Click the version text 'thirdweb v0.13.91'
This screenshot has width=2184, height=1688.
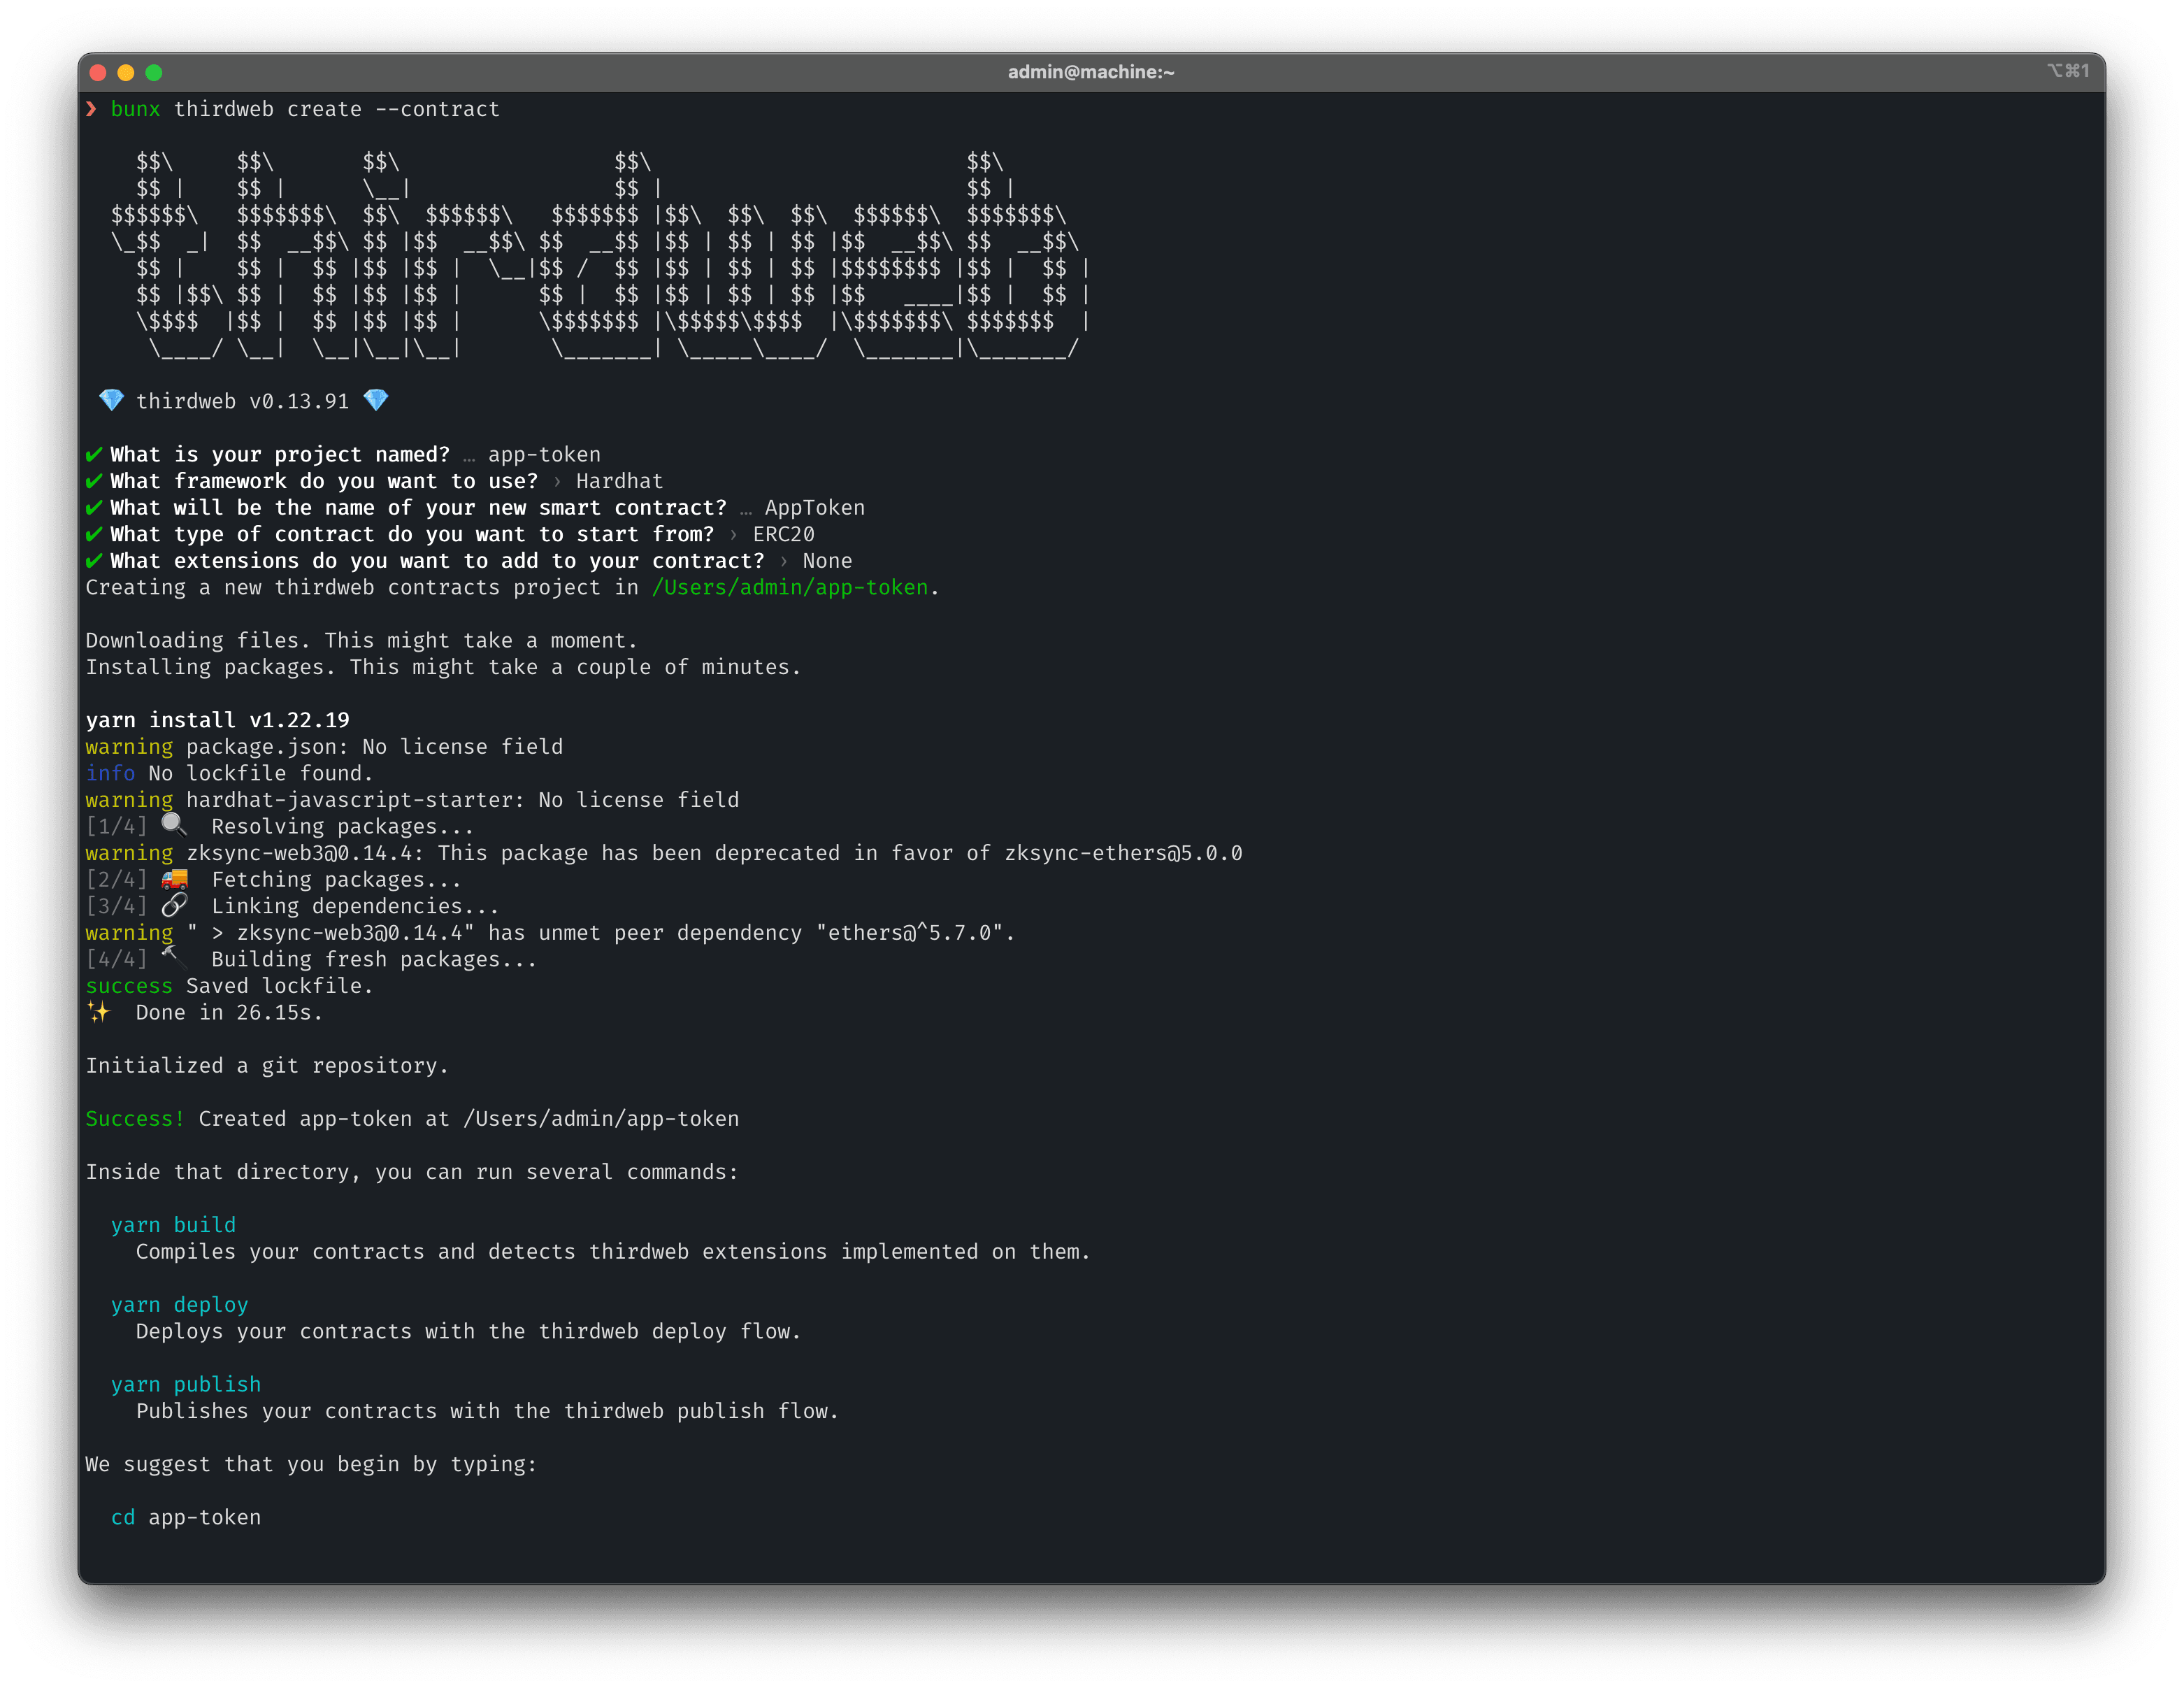pos(243,401)
